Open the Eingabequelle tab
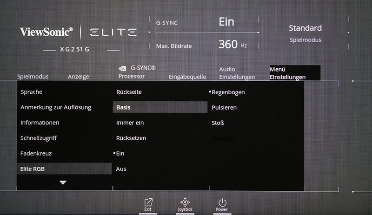Image resolution: width=372 pixels, height=215 pixels. 187,77
